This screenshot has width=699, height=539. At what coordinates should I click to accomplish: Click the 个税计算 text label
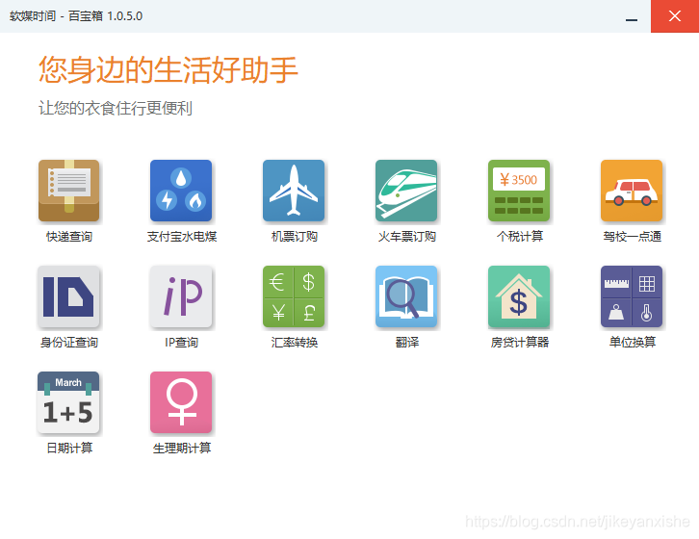pyautogui.click(x=520, y=236)
